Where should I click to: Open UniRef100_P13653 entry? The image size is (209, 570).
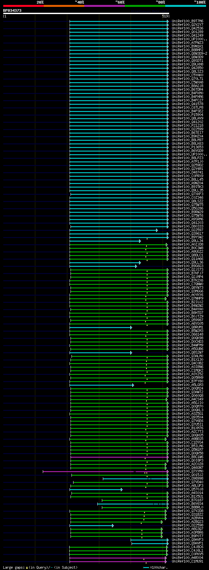coord(187,147)
